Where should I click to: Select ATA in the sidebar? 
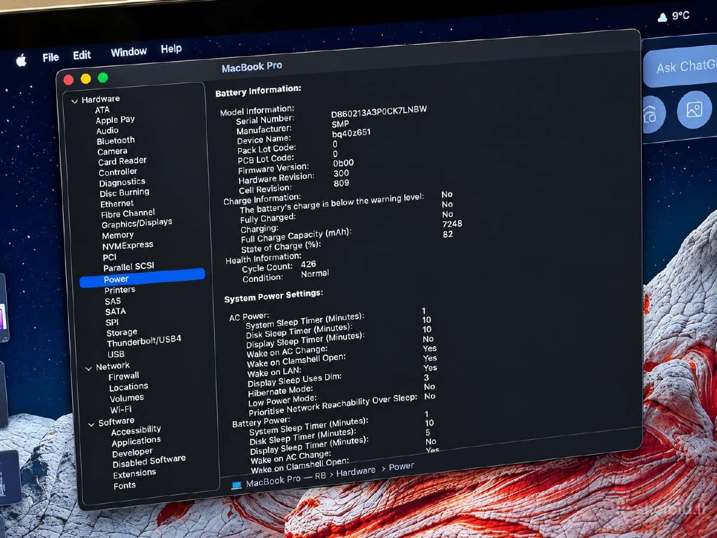[102, 109]
